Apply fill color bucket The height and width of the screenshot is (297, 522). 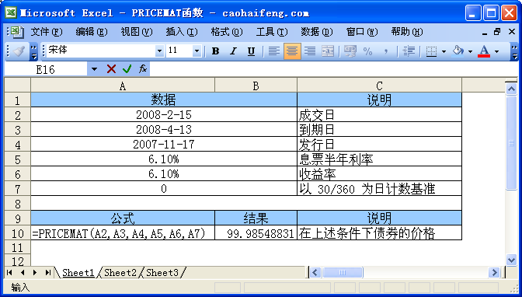458,51
